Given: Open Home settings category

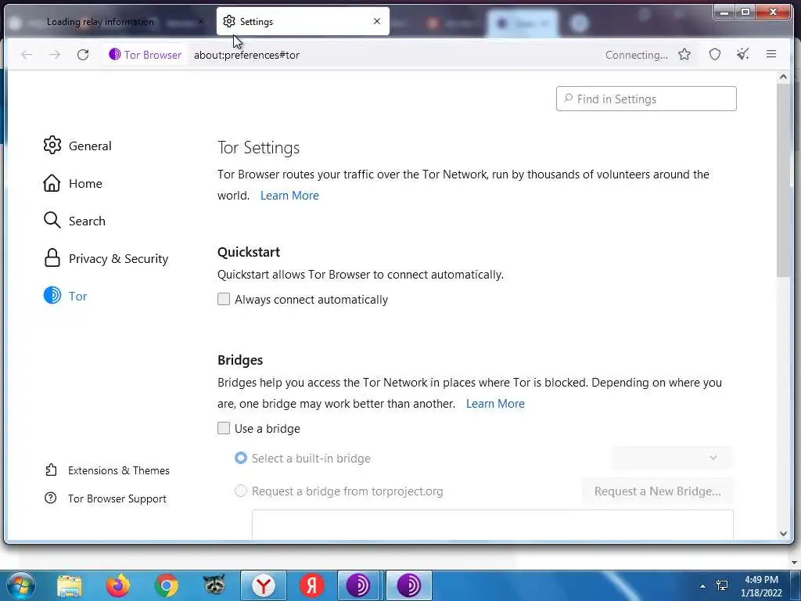Looking at the screenshot, I should (x=73, y=183).
